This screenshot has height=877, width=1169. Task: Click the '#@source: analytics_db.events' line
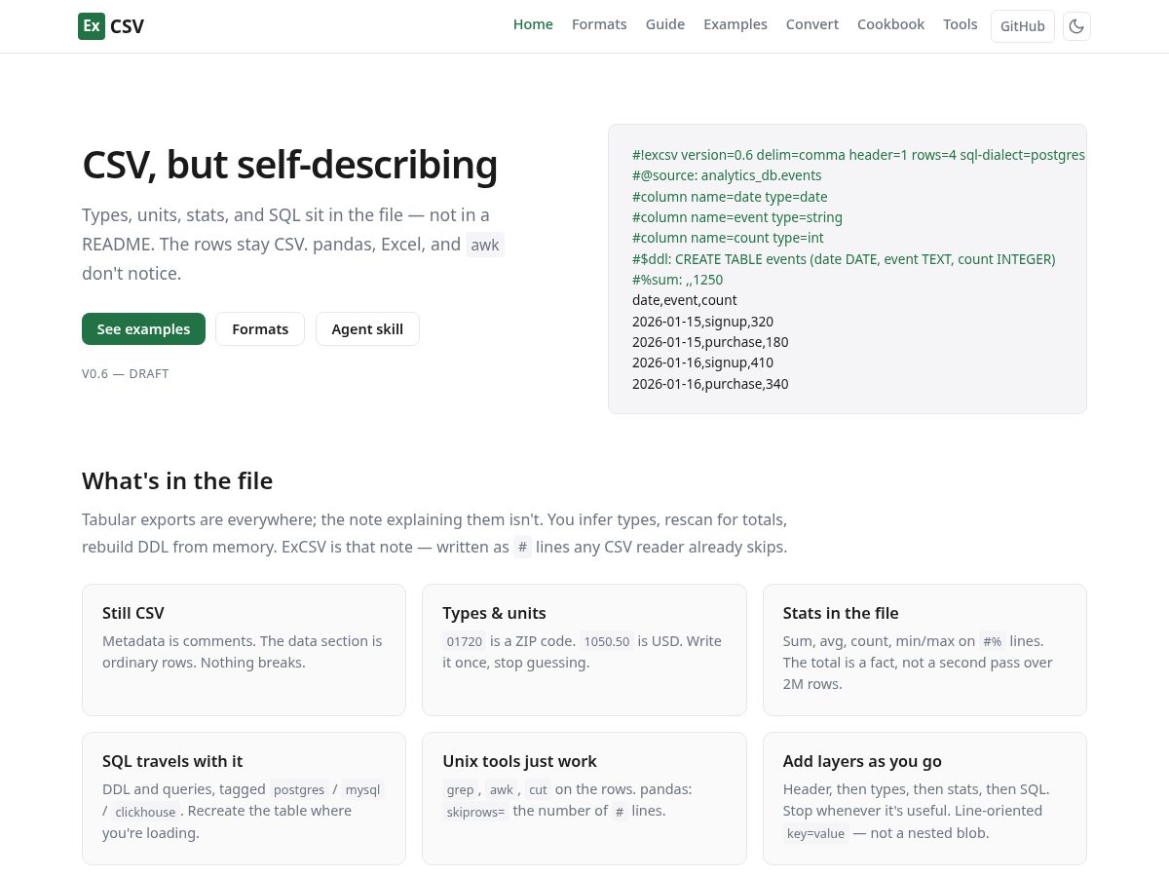click(x=727, y=175)
